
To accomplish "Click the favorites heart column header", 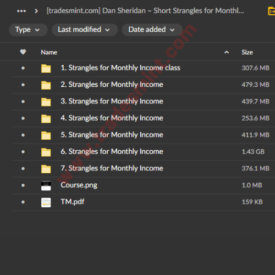I will [x=23, y=52].
